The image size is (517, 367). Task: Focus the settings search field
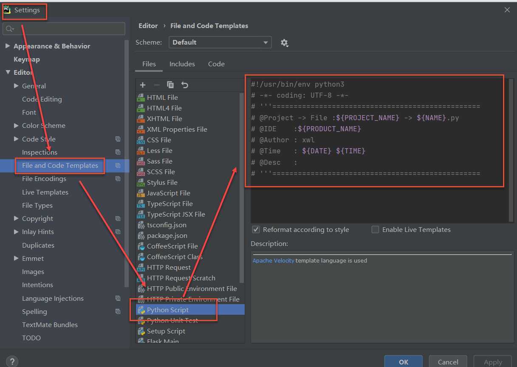(64, 28)
